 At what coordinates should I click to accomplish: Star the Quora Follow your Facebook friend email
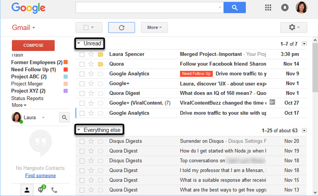pyautogui.click(x=91, y=64)
